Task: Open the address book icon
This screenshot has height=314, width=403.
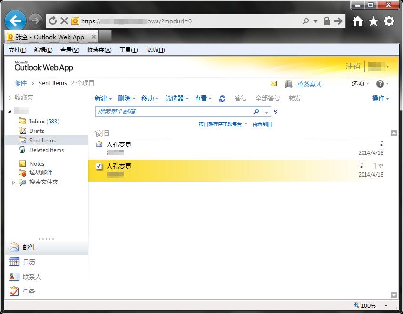Action: (288, 84)
